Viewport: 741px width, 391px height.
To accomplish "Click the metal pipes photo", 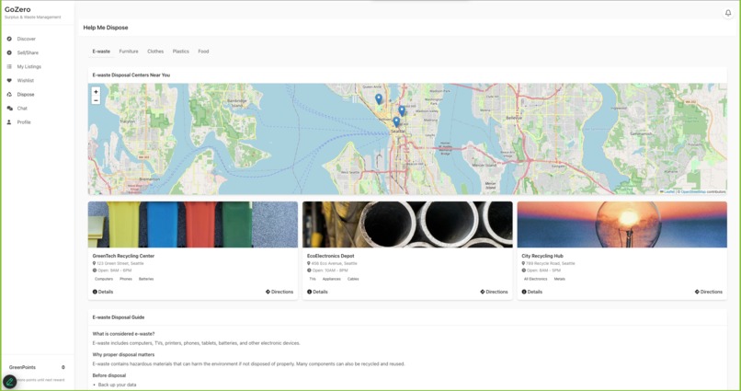I will click(x=407, y=224).
